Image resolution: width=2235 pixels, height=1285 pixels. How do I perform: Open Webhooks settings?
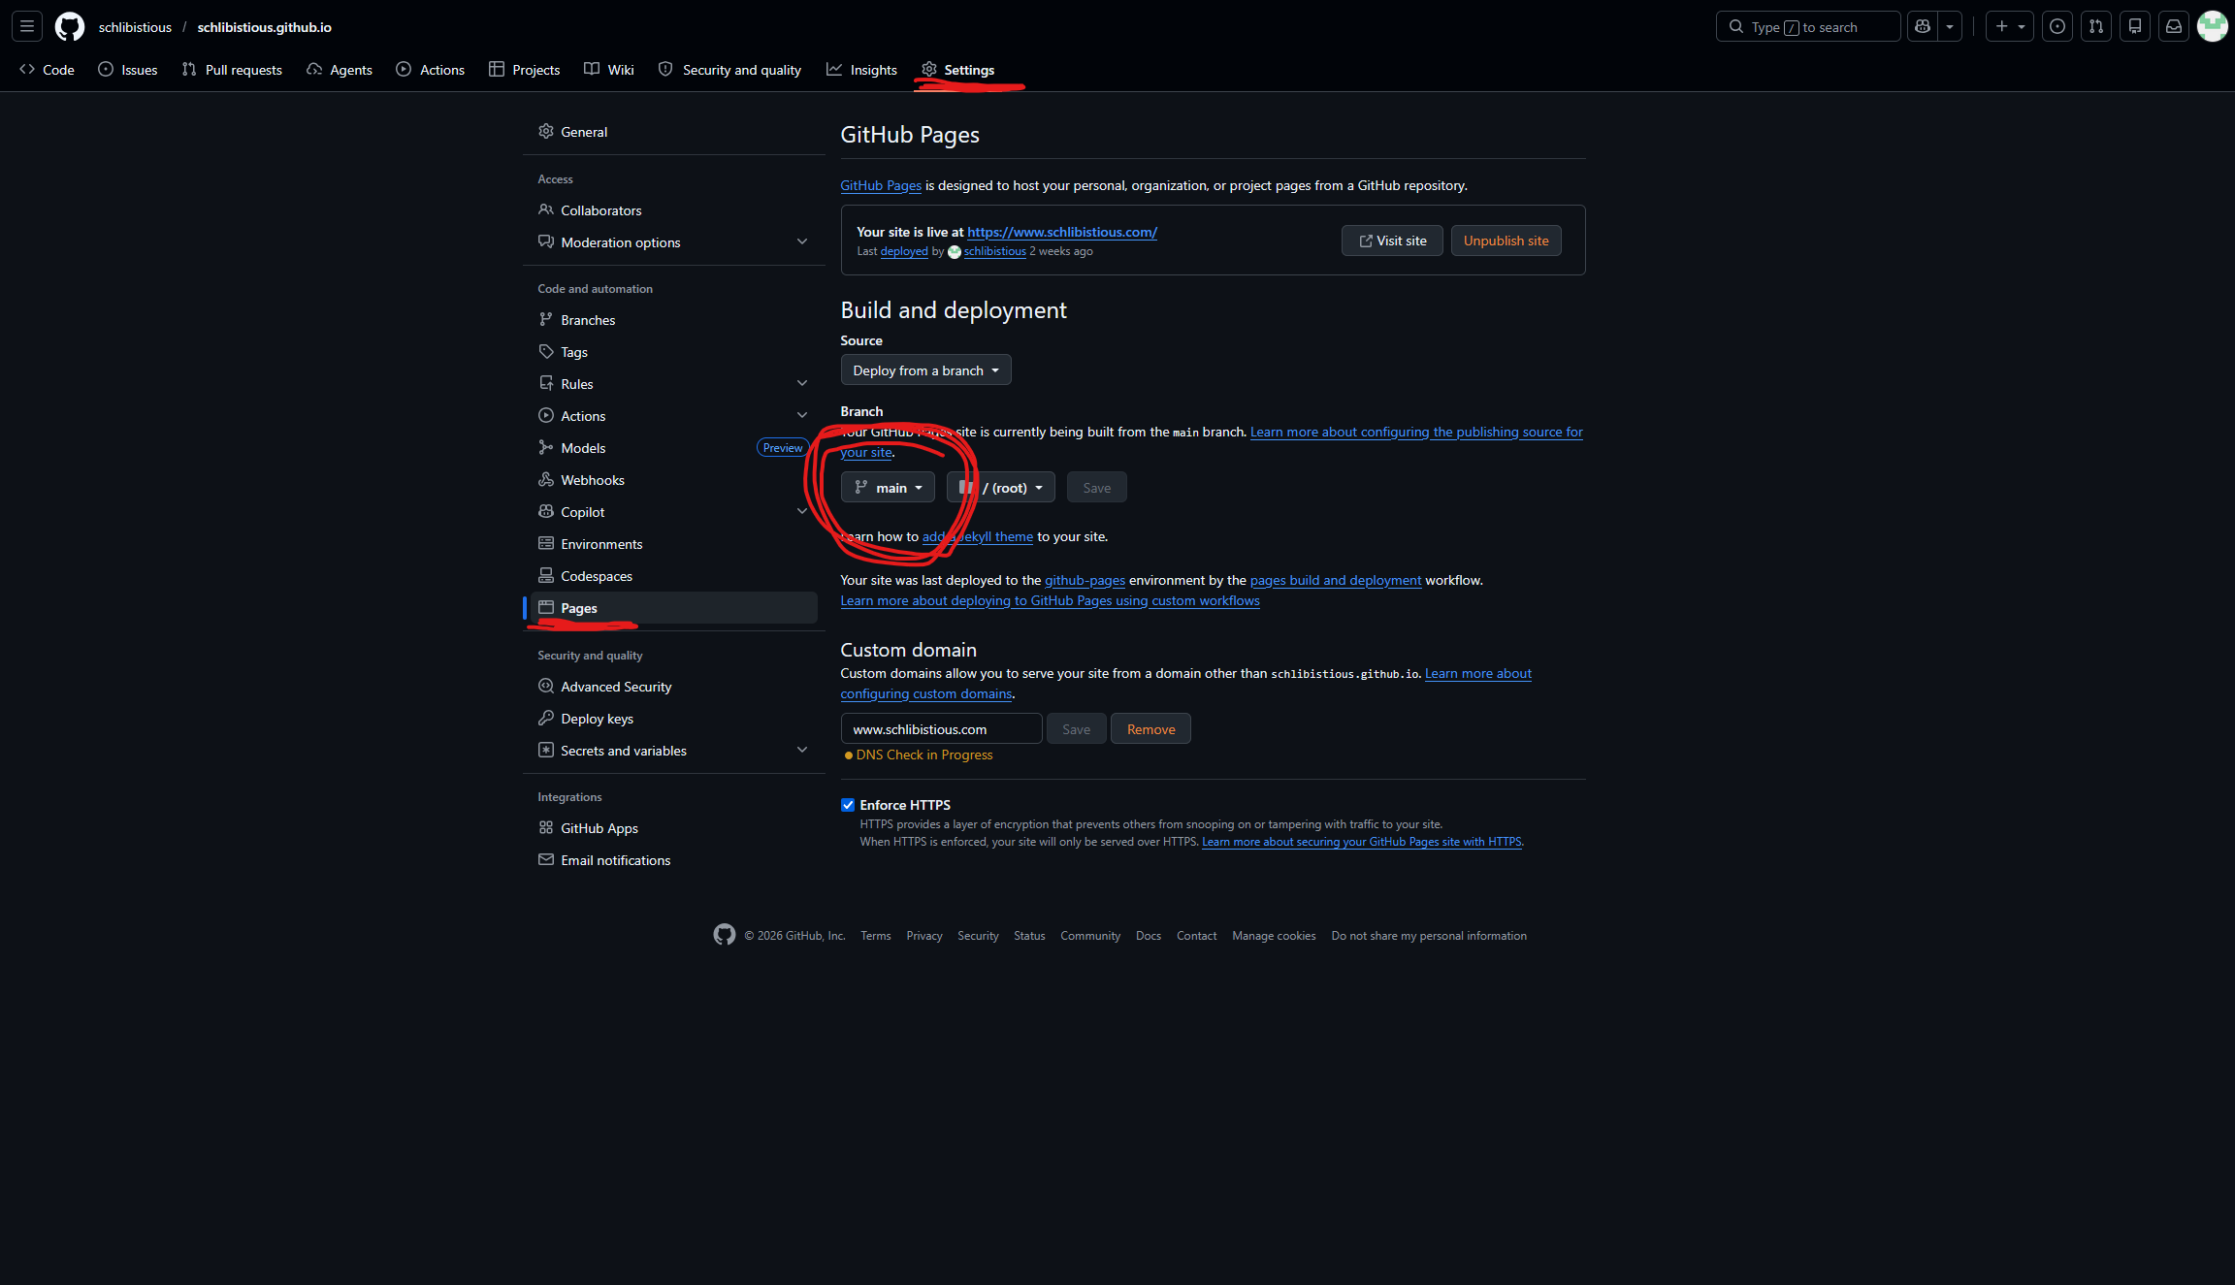tap(674, 480)
